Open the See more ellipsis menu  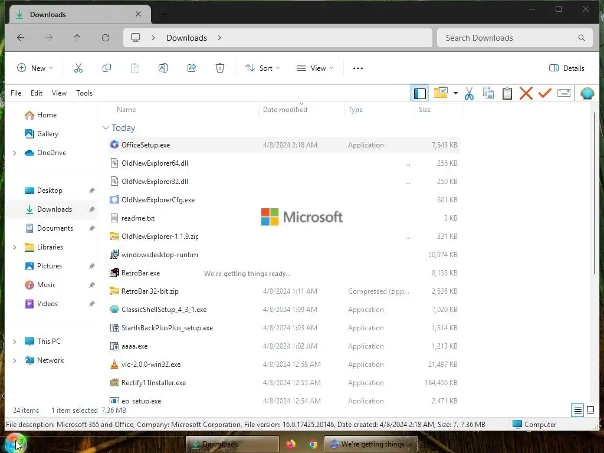[358, 68]
